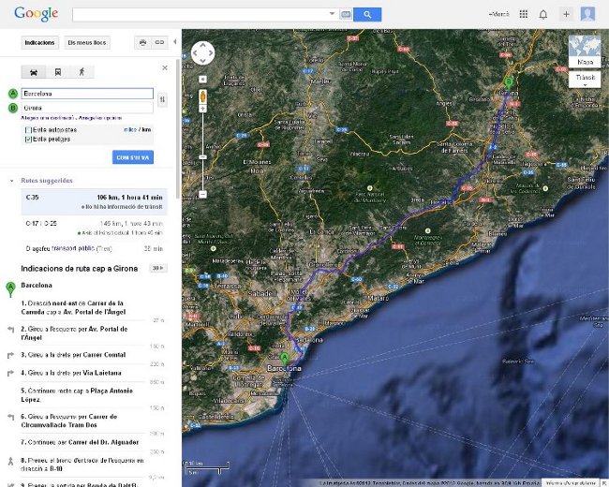The image size is (609, 487).
Task: Click the link chain icon
Action: 159,43
